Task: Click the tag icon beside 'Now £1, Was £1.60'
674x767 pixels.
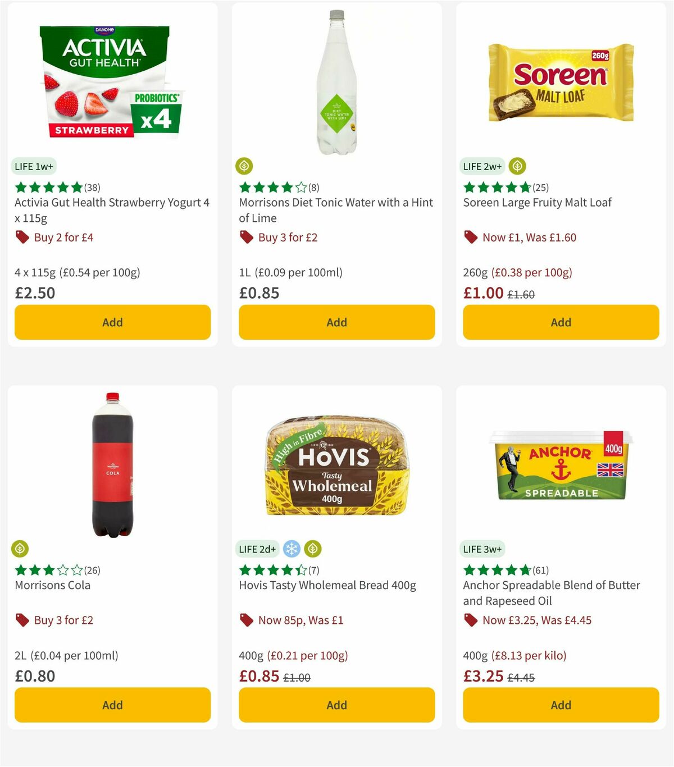Action: 471,237
